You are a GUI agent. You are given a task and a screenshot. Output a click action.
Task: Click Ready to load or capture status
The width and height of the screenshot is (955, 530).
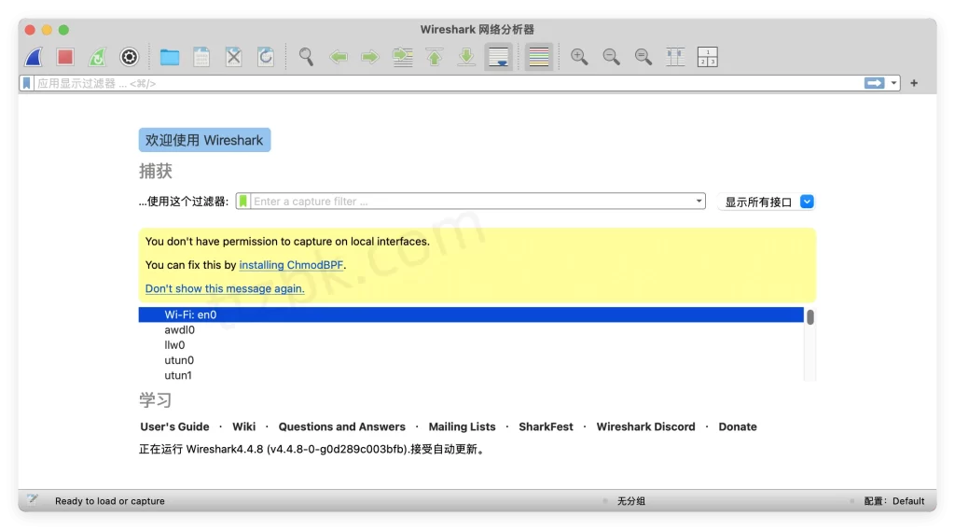(x=110, y=501)
